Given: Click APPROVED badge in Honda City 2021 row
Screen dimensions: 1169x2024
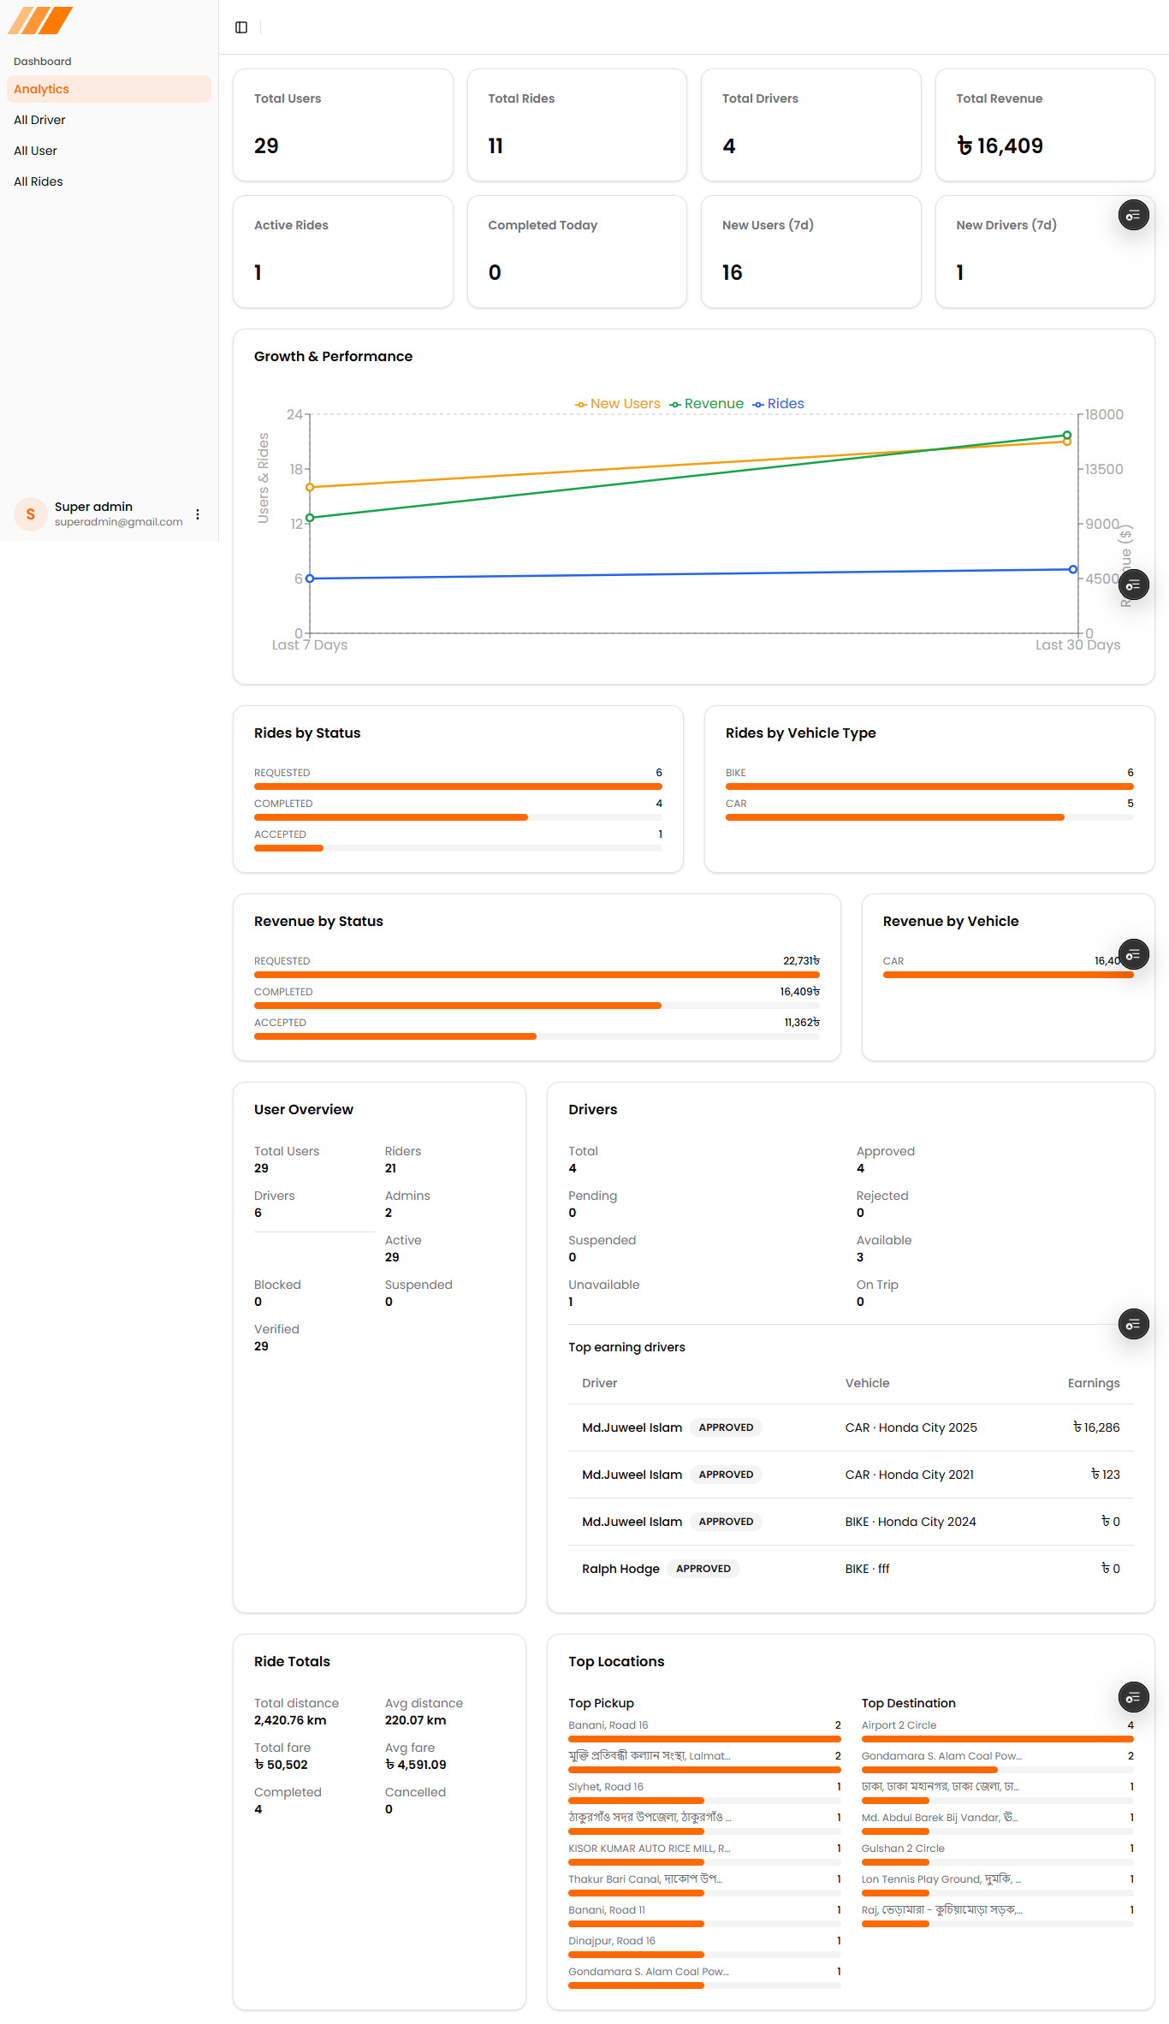Looking at the screenshot, I should click(726, 1475).
